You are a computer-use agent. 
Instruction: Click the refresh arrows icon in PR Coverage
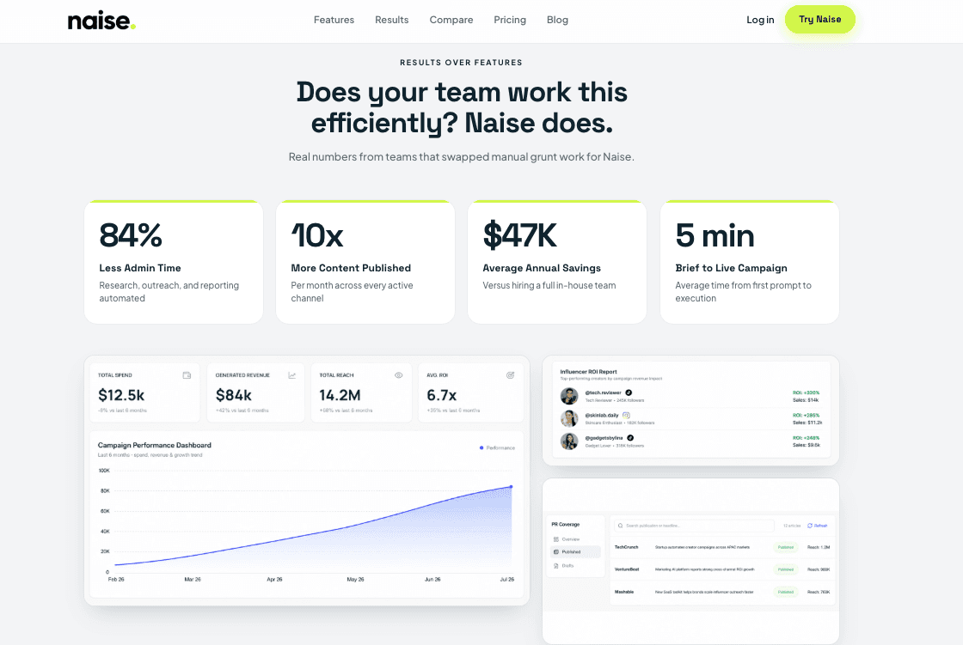tap(809, 526)
